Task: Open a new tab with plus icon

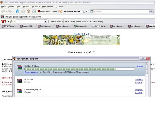Action: pyautogui.click(x=34, y=11)
